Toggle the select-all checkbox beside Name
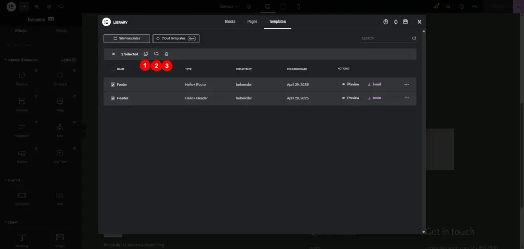This screenshot has height=249, width=524. (x=112, y=69)
